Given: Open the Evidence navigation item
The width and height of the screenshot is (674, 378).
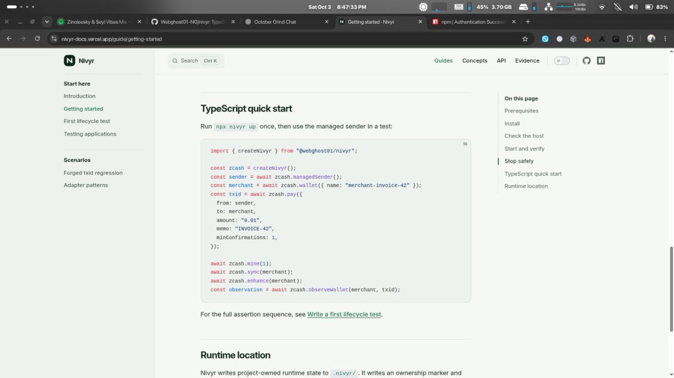Looking at the screenshot, I should (x=527, y=61).
